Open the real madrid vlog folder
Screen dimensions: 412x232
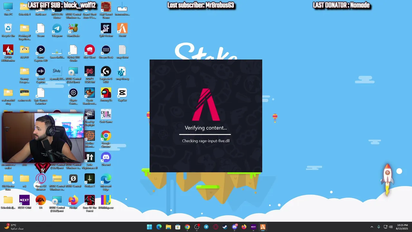tap(8, 96)
